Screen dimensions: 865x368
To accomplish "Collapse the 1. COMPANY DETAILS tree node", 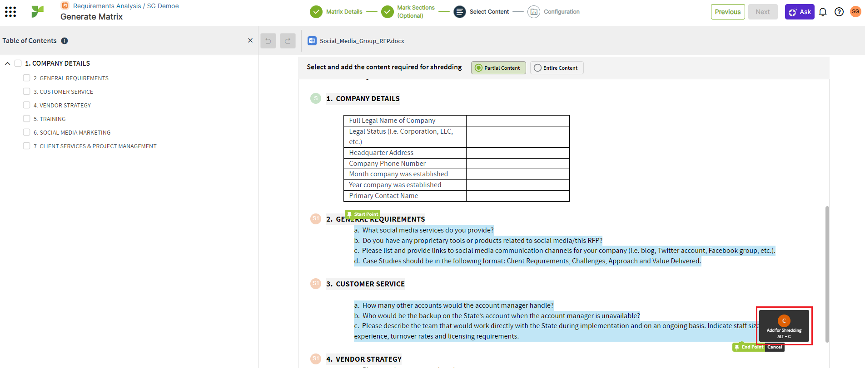I will pyautogui.click(x=7, y=63).
